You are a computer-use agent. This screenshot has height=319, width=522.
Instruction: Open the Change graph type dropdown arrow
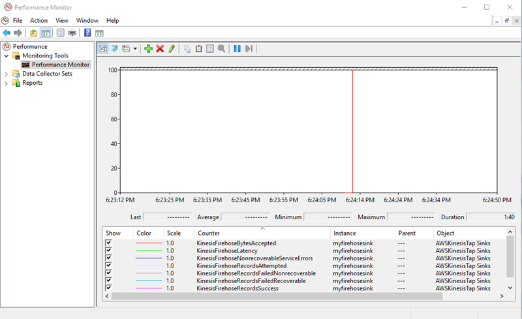(135, 48)
